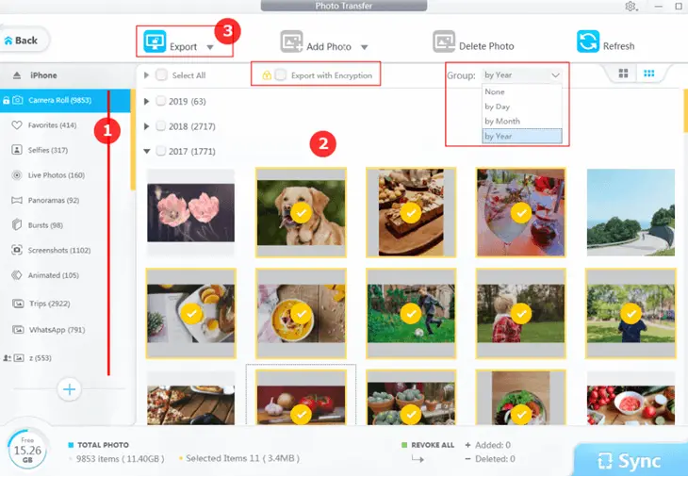Click the Add Photo label
The height and width of the screenshot is (477, 688).
(329, 46)
